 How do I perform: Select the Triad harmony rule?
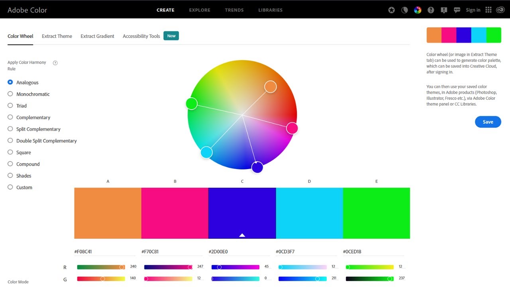tap(17, 106)
